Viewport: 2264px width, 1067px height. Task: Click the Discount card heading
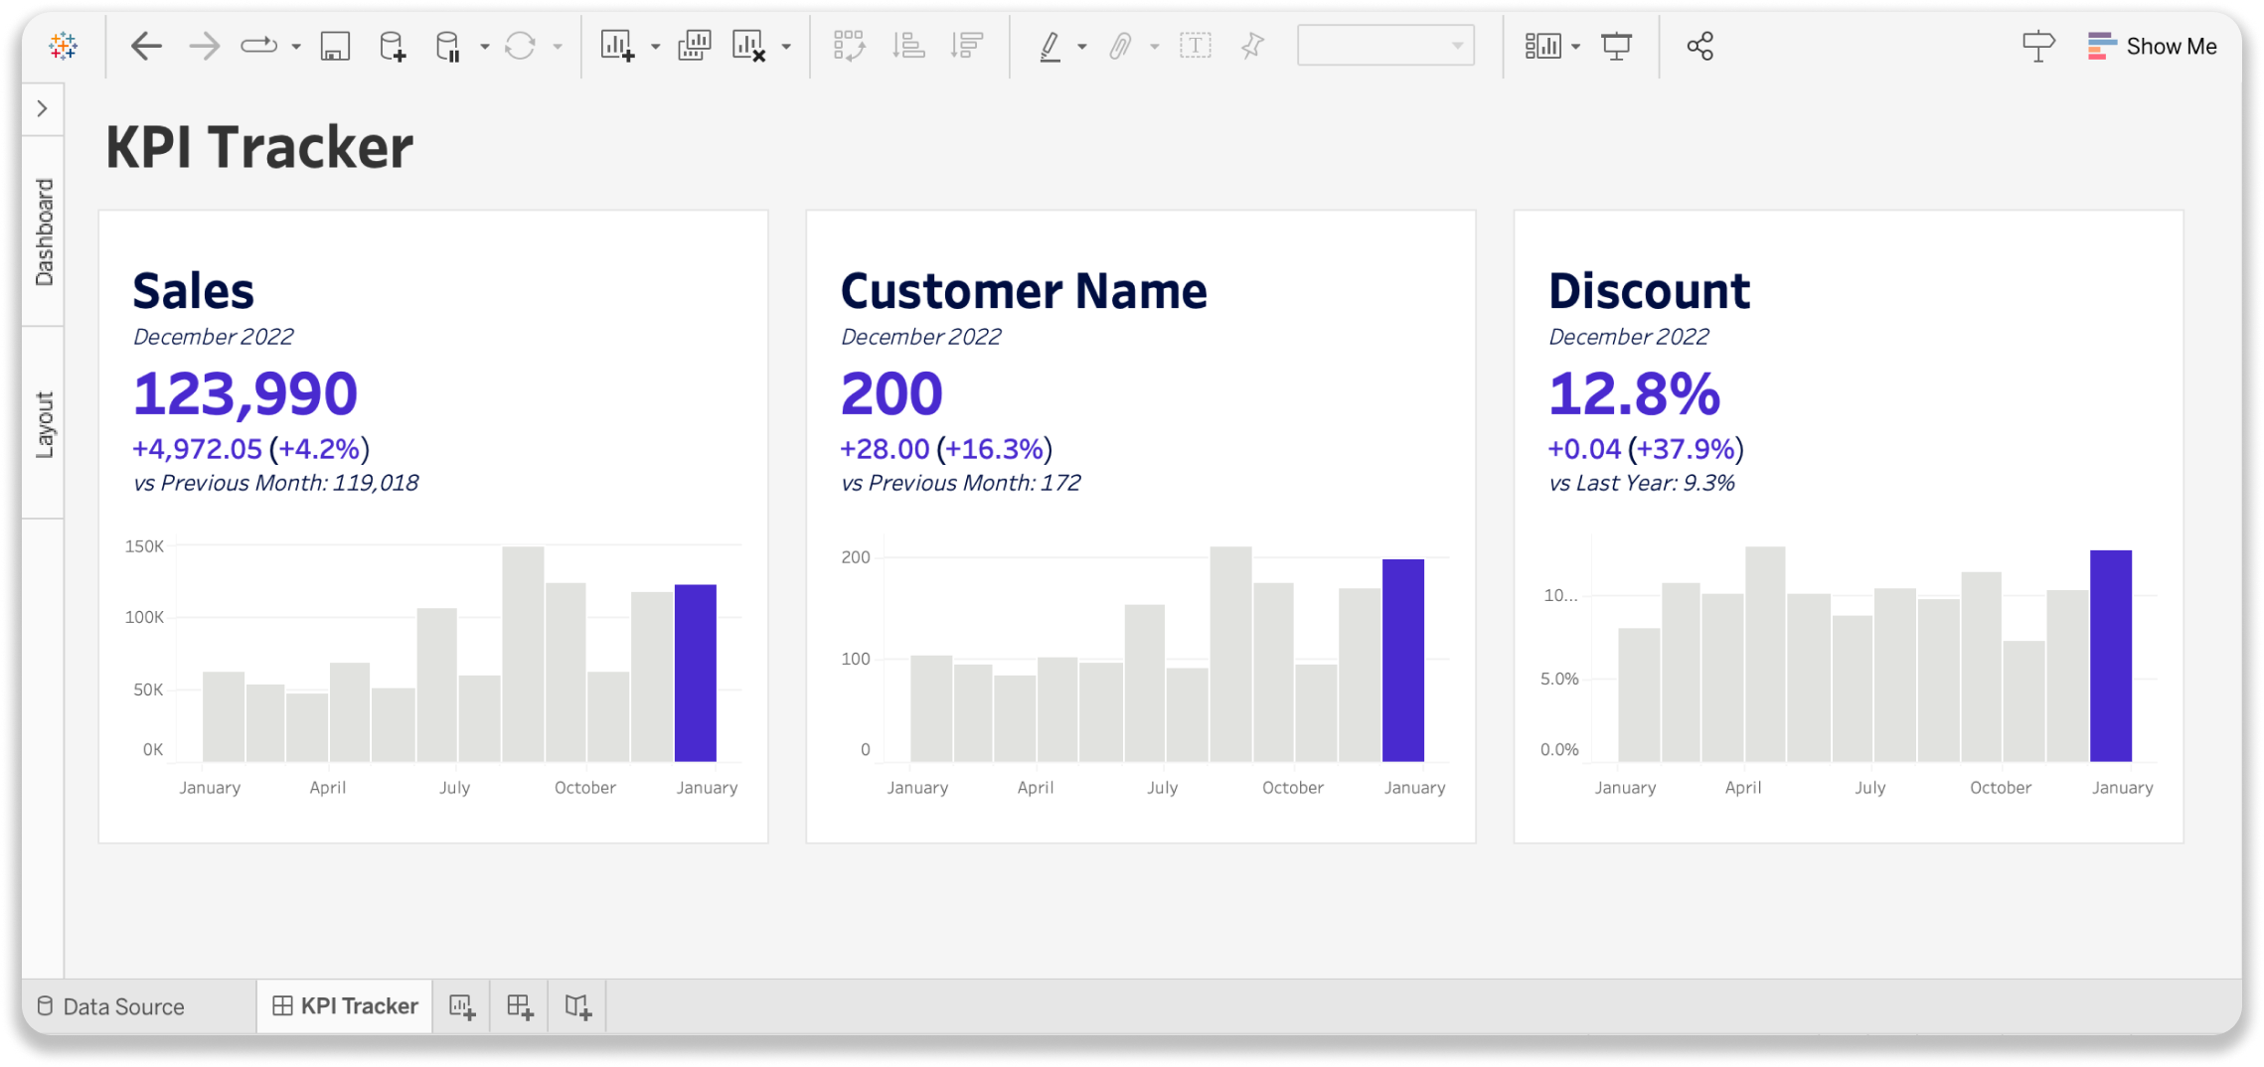[x=1650, y=290]
